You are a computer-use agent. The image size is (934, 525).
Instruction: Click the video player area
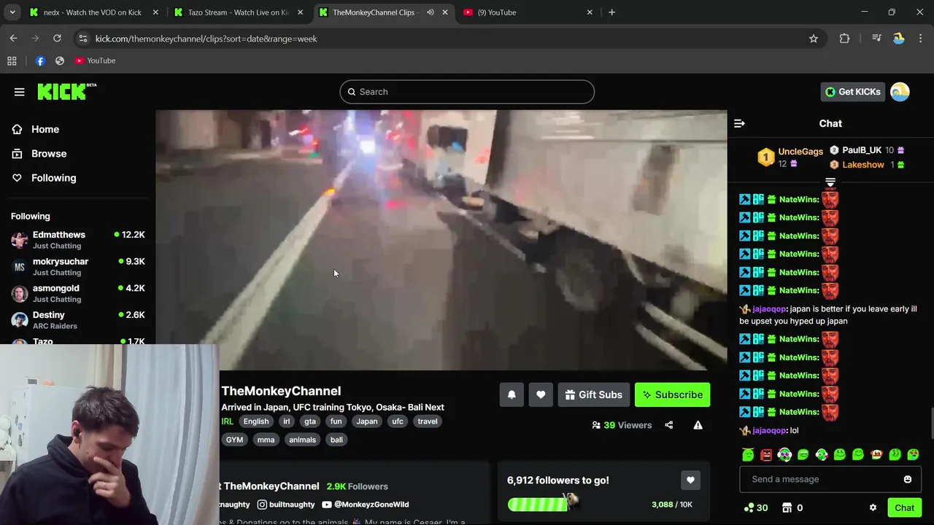(x=441, y=241)
